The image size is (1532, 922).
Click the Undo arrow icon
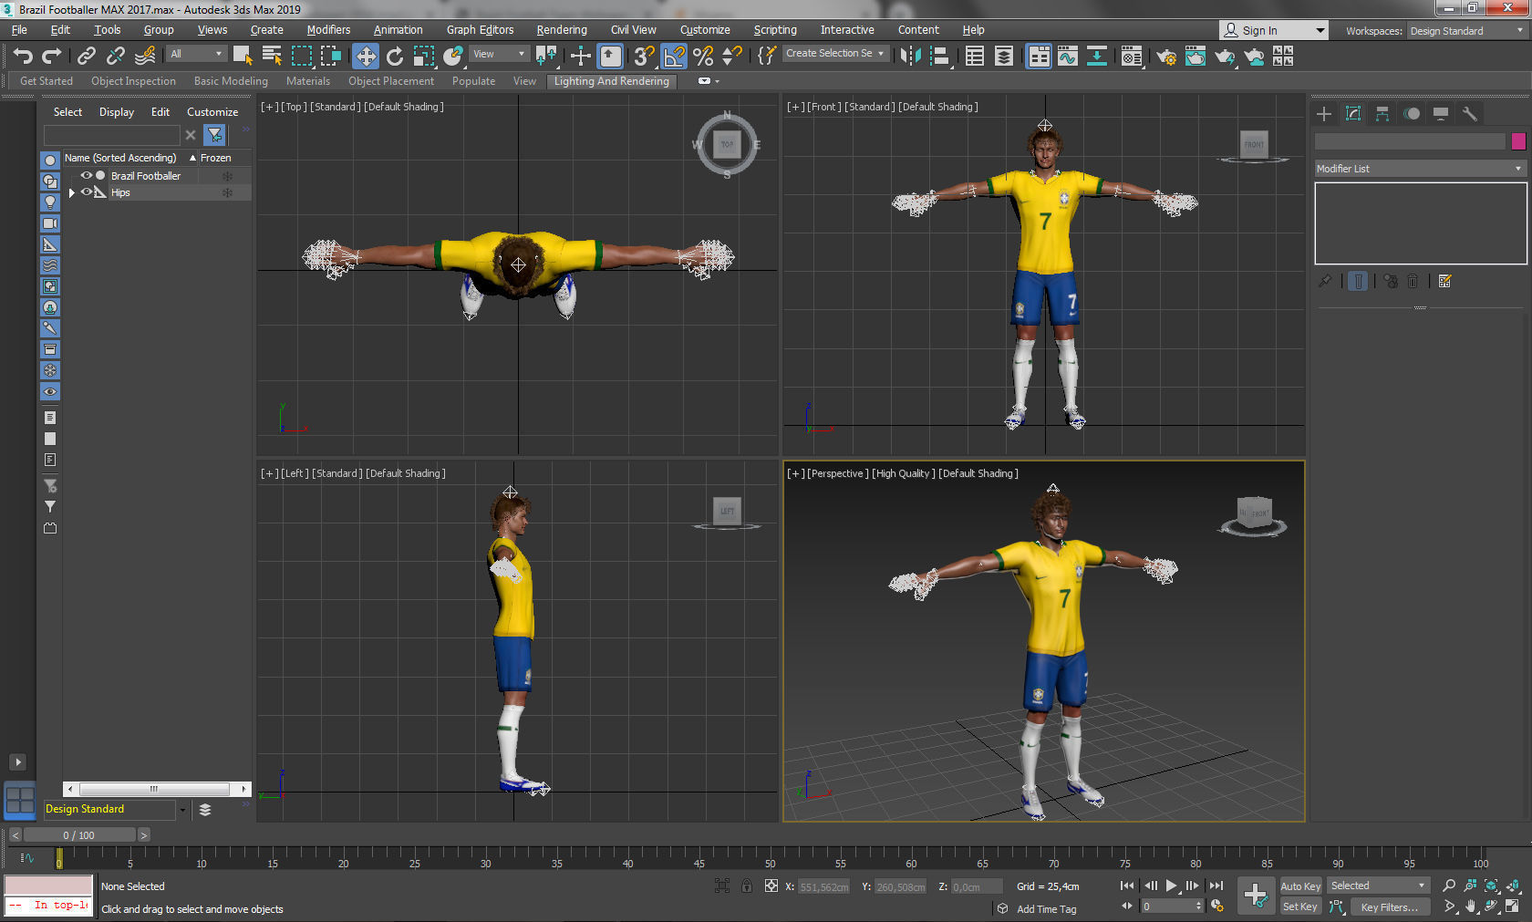tap(23, 56)
